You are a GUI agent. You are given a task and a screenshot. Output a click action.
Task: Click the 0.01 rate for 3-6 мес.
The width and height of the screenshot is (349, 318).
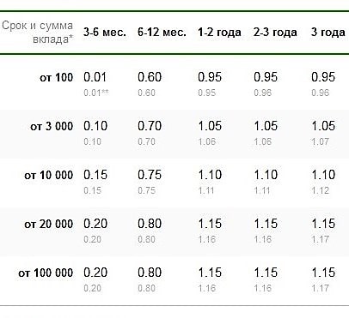[x=95, y=77]
